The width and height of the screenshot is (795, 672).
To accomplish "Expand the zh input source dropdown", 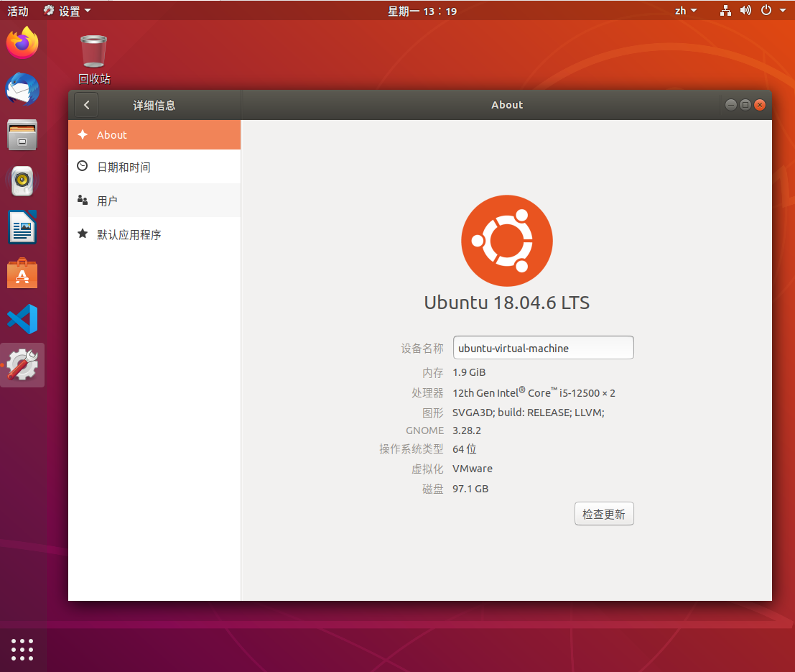I will pyautogui.click(x=686, y=11).
